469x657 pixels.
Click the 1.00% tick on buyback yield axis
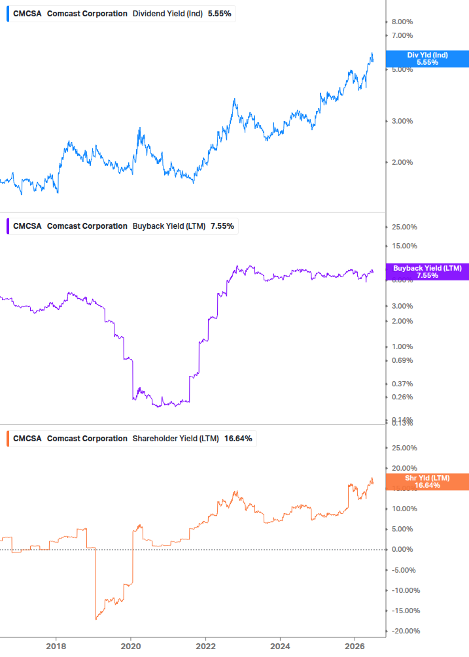tap(402, 346)
